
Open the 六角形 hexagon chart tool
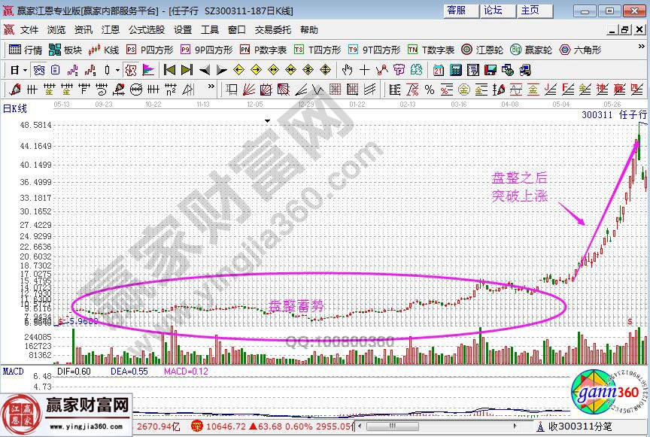pyautogui.click(x=579, y=50)
